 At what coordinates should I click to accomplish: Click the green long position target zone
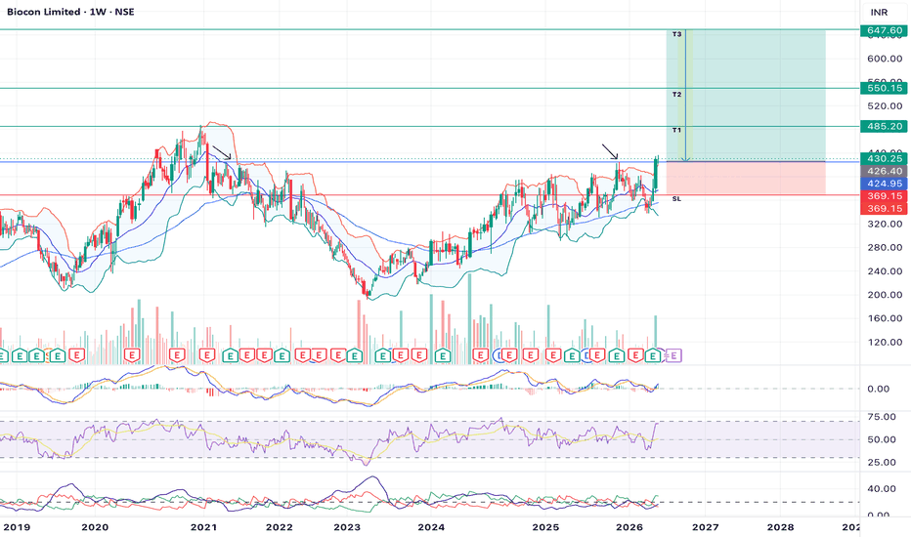(746, 96)
